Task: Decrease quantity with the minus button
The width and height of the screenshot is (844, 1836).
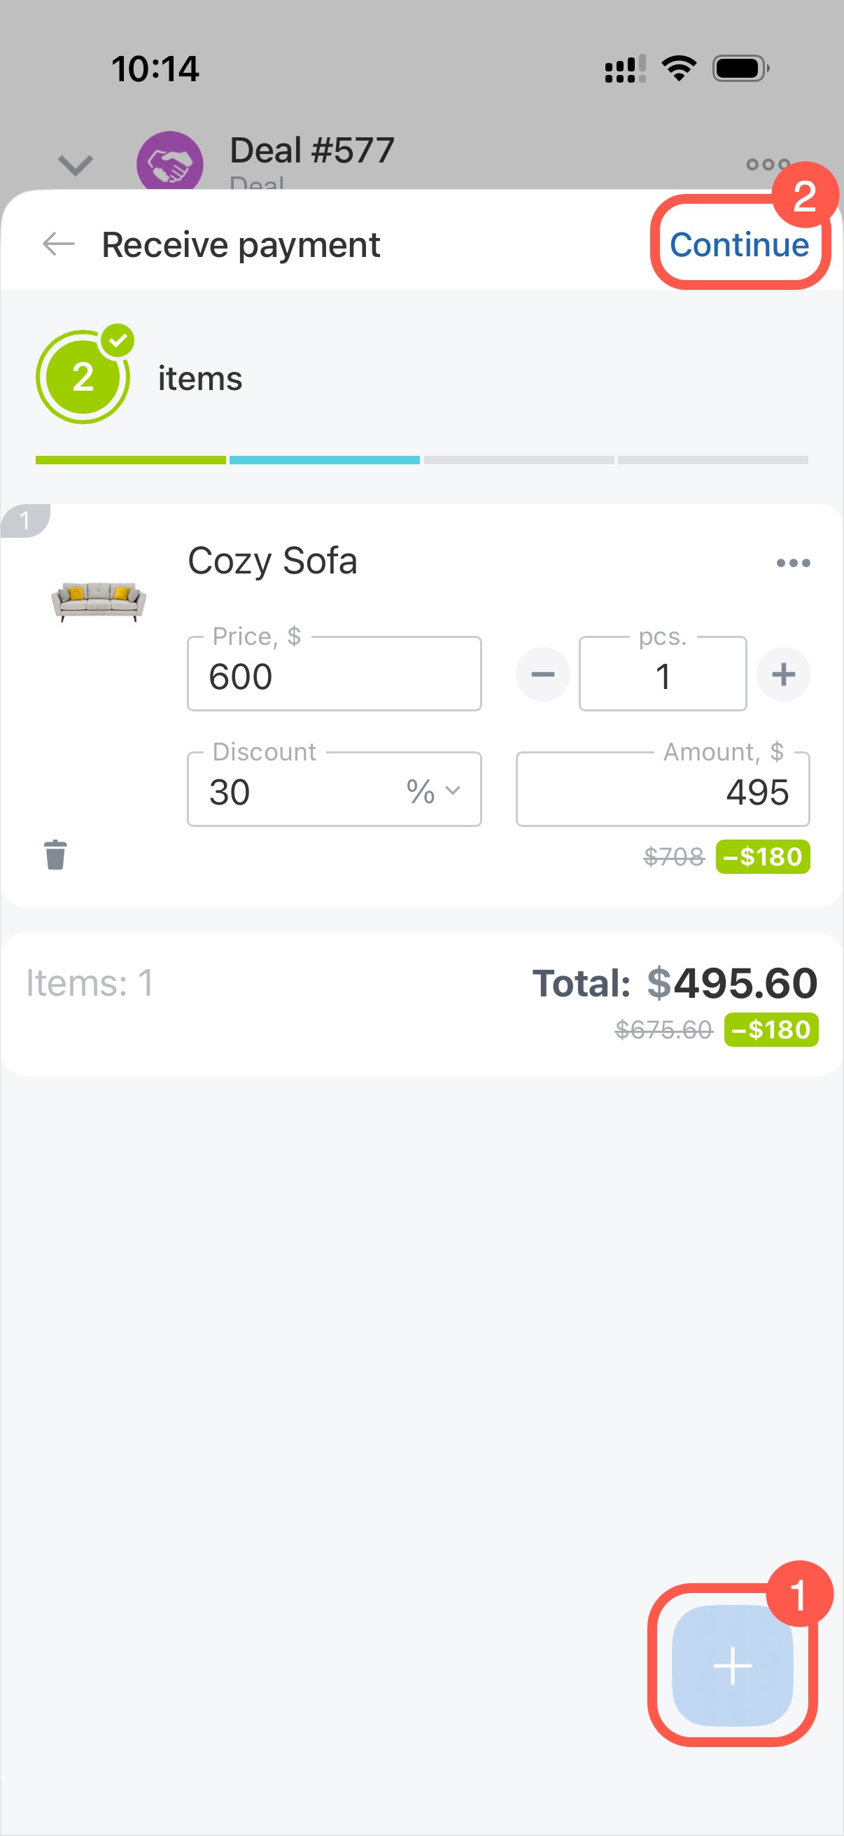Action: [x=543, y=674]
